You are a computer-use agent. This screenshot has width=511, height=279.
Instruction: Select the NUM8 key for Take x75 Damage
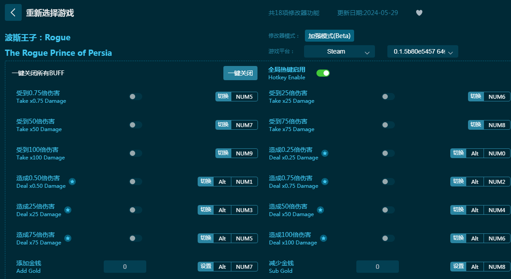click(x=497, y=125)
